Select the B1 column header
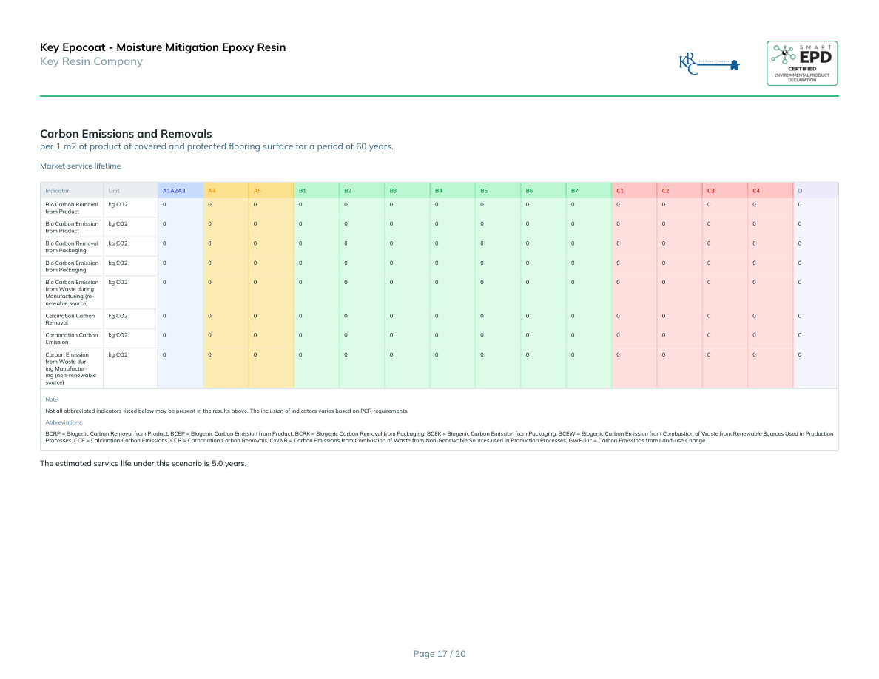Viewport: 879px width, 679px height. point(302,191)
